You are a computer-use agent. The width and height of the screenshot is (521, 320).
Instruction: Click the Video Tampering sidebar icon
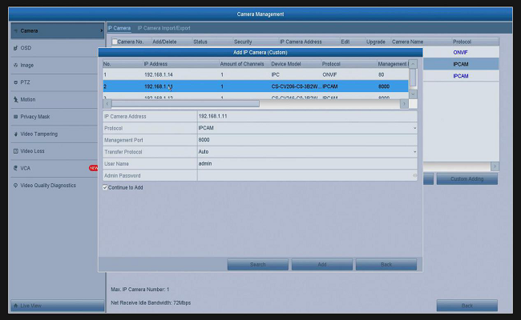15,134
